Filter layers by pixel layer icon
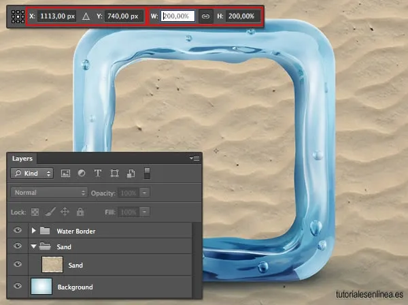Image resolution: width=408 pixels, height=305 pixels. tap(65, 174)
